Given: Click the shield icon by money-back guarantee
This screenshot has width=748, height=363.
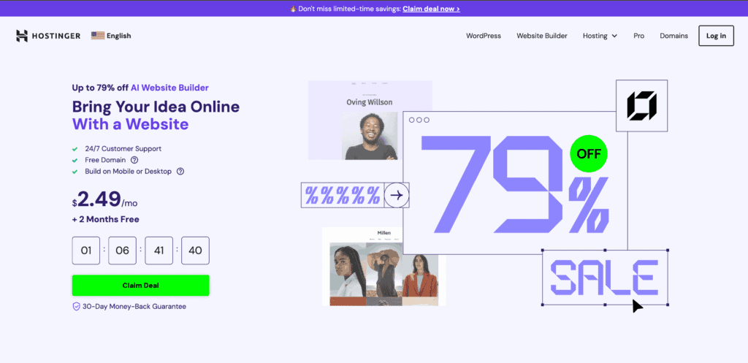Looking at the screenshot, I should click(x=76, y=307).
